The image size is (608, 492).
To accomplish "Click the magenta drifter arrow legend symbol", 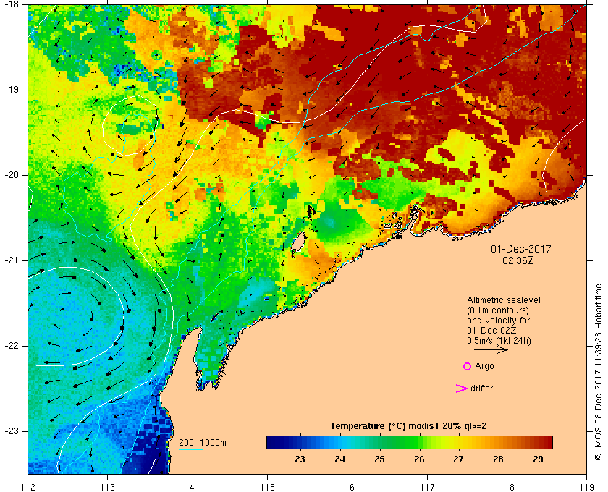I will (x=461, y=389).
